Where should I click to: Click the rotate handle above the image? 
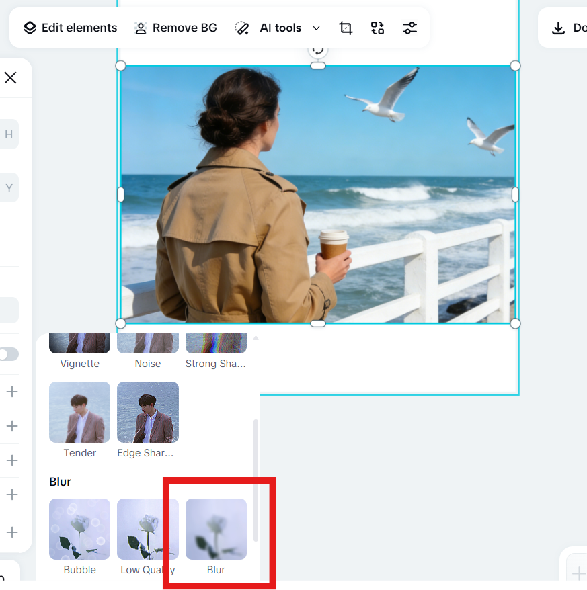[317, 48]
